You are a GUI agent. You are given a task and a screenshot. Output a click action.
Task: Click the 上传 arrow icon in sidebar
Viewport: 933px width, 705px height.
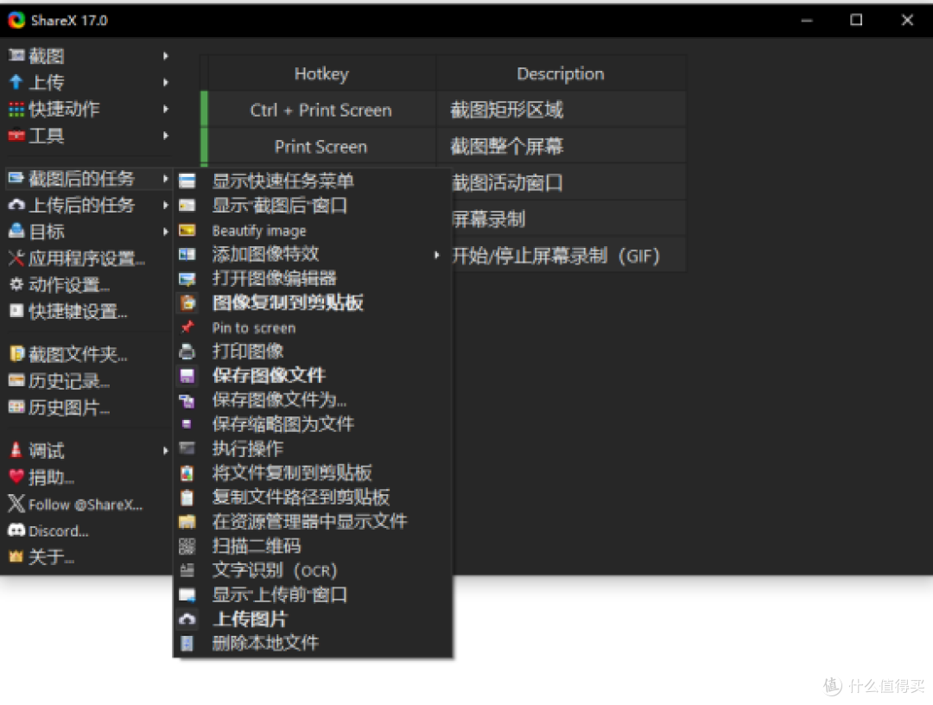pyautogui.click(x=16, y=82)
